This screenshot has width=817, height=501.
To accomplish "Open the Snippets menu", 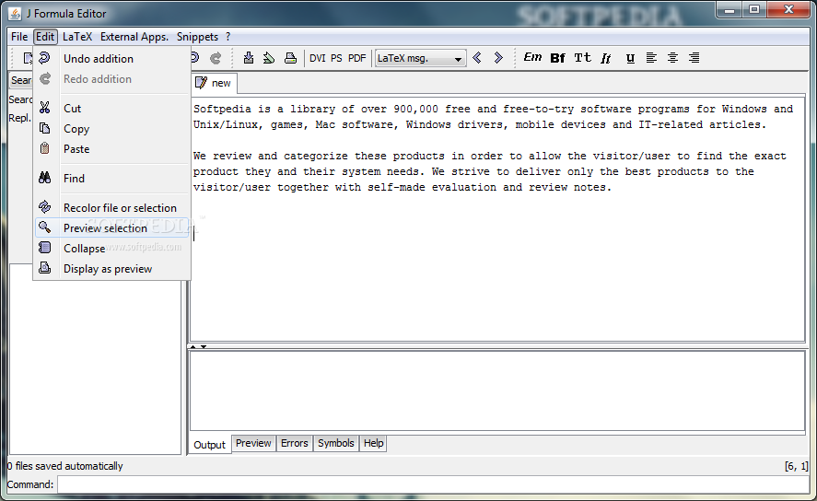I will [x=197, y=37].
